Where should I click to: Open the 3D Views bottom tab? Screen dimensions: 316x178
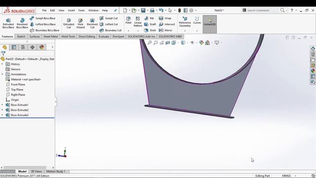[36, 172]
